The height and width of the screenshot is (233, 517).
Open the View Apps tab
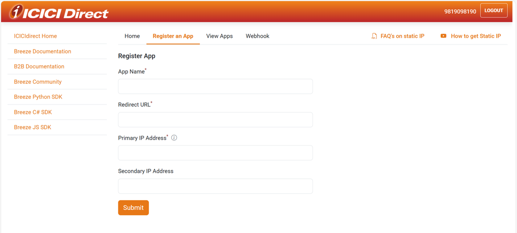click(219, 36)
